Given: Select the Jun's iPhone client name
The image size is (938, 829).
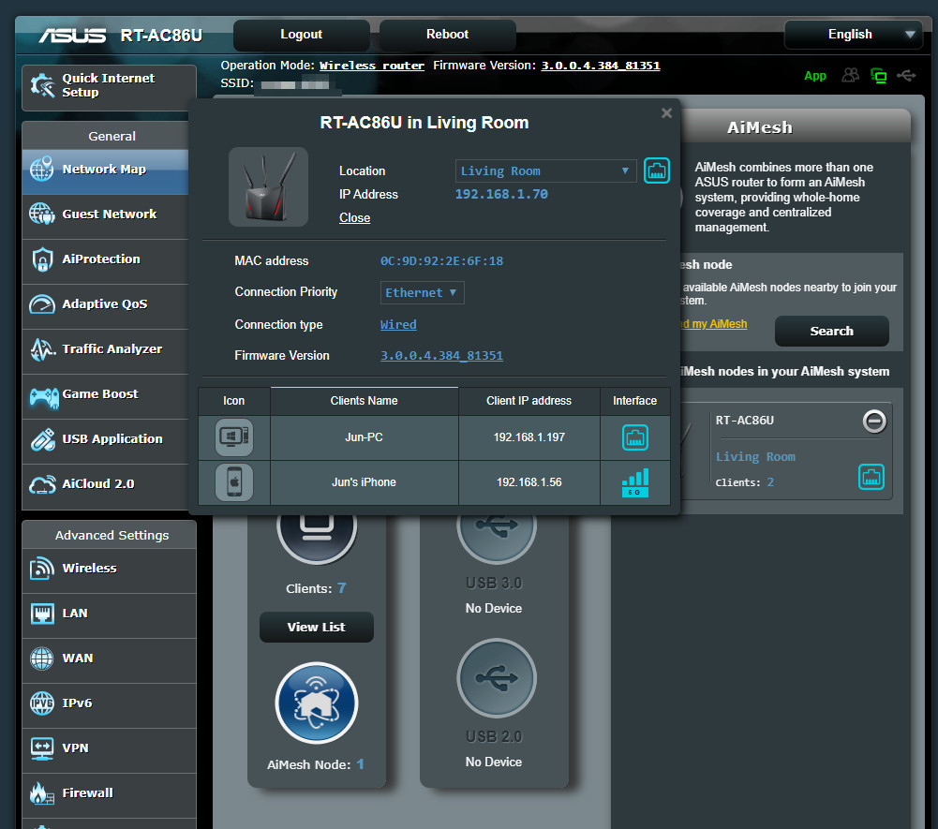Looking at the screenshot, I should 364,482.
